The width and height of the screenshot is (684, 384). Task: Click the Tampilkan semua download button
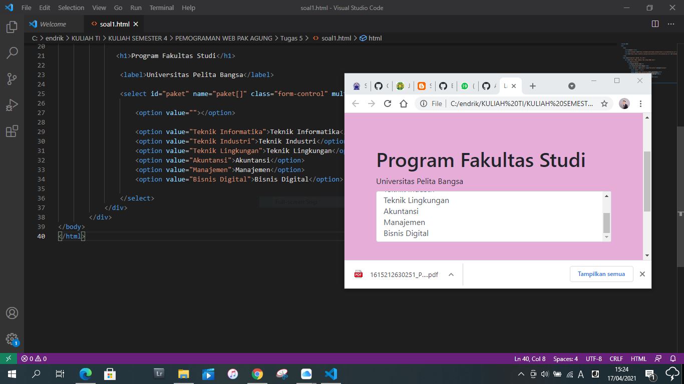coord(601,274)
